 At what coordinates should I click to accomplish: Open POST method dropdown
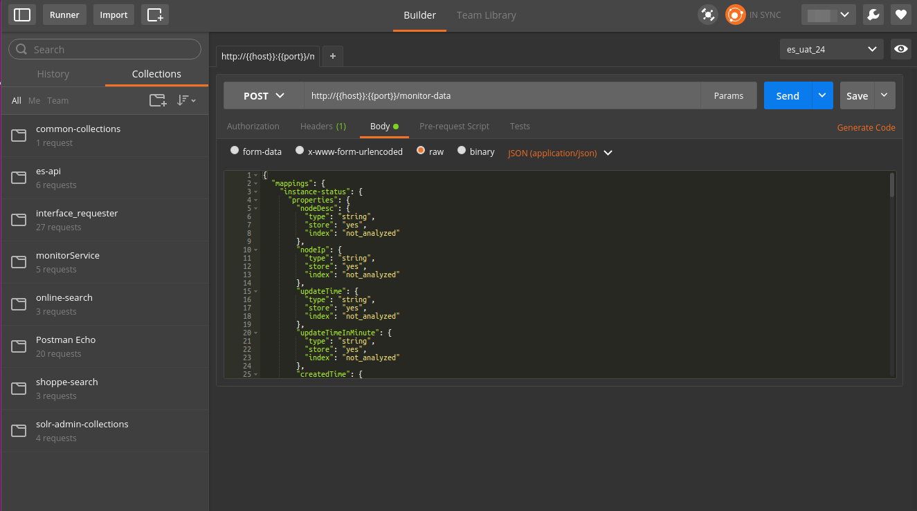(264, 96)
